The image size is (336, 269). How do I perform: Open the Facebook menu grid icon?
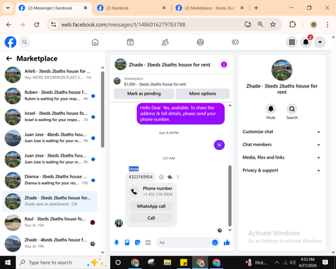(x=292, y=42)
